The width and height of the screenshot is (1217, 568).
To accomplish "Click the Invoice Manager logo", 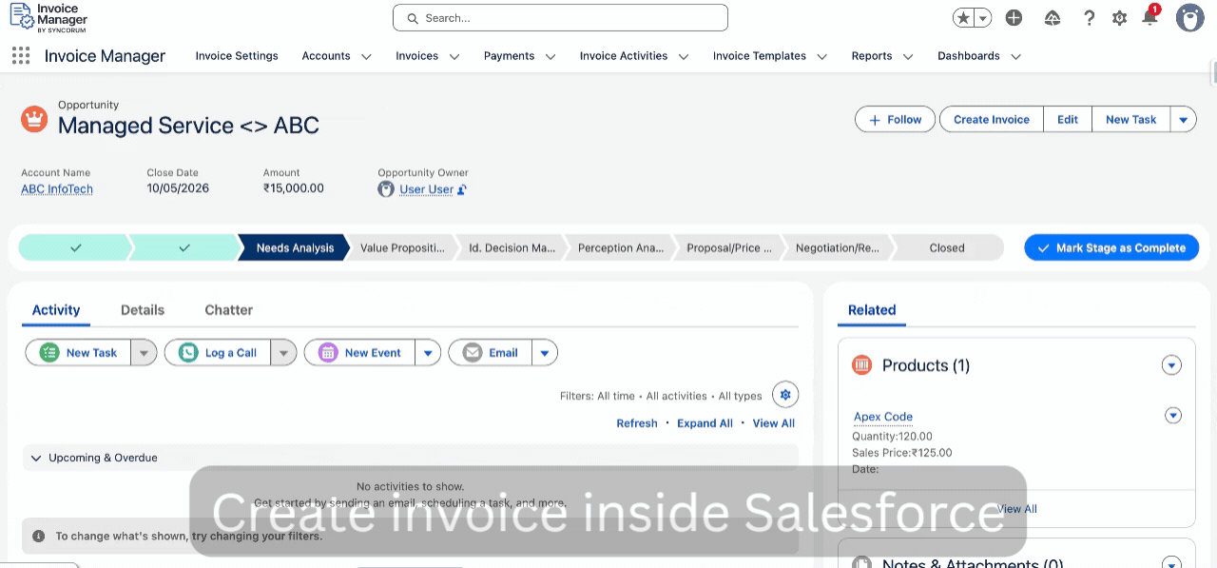I will point(48,17).
